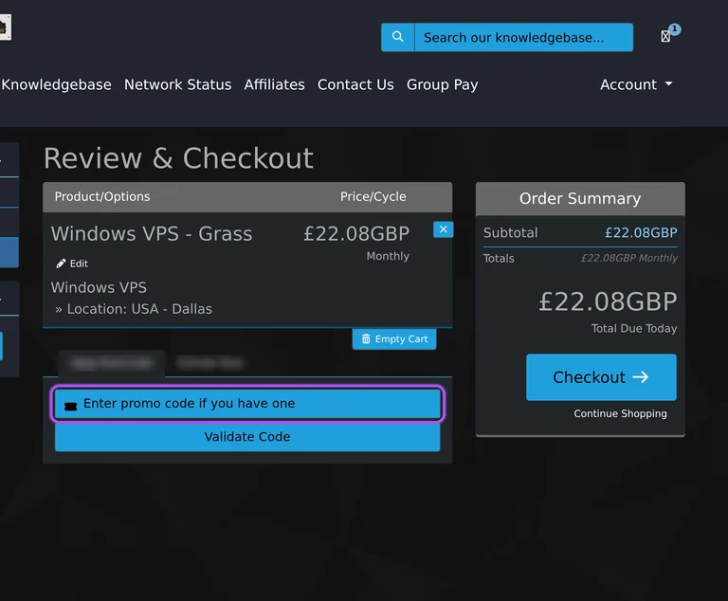
Task: Click the Total Due Today label
Action: tap(634, 328)
